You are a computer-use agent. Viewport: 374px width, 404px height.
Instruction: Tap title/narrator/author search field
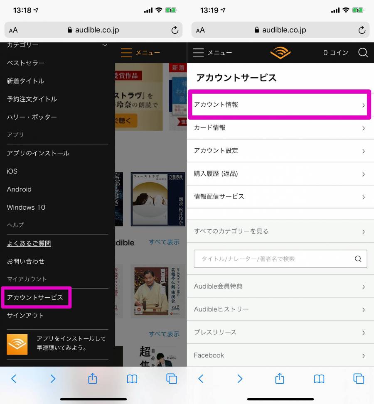click(280, 259)
